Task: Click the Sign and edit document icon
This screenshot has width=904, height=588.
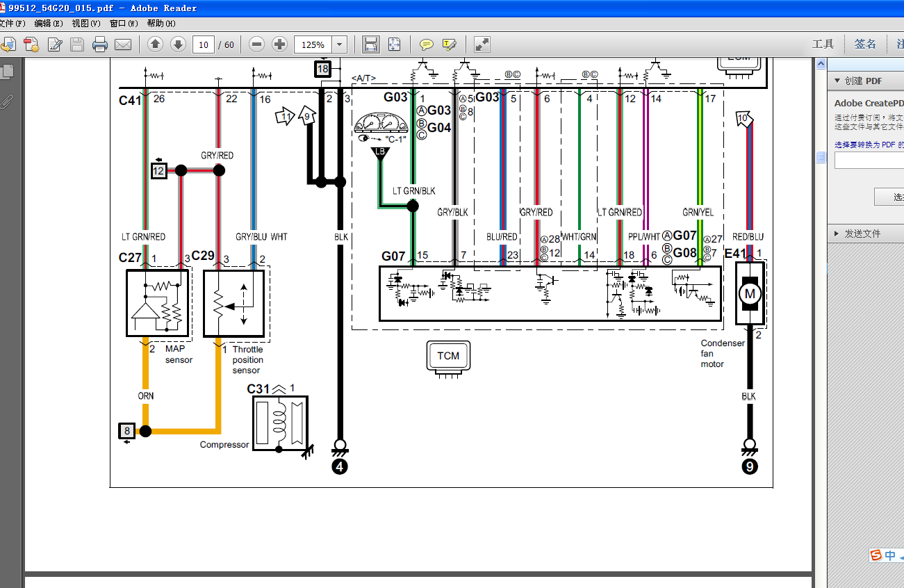Action: 55,45
